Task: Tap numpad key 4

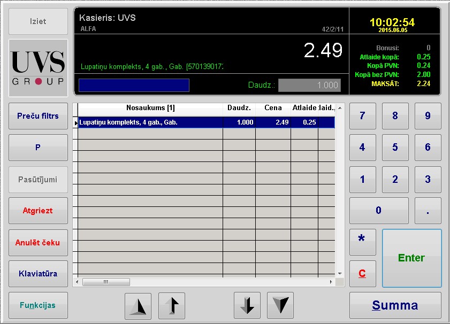Action: tap(362, 148)
